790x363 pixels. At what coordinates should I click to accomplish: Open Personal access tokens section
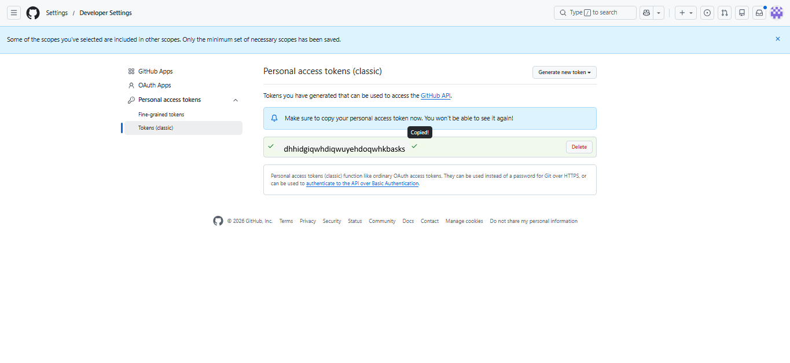click(170, 100)
